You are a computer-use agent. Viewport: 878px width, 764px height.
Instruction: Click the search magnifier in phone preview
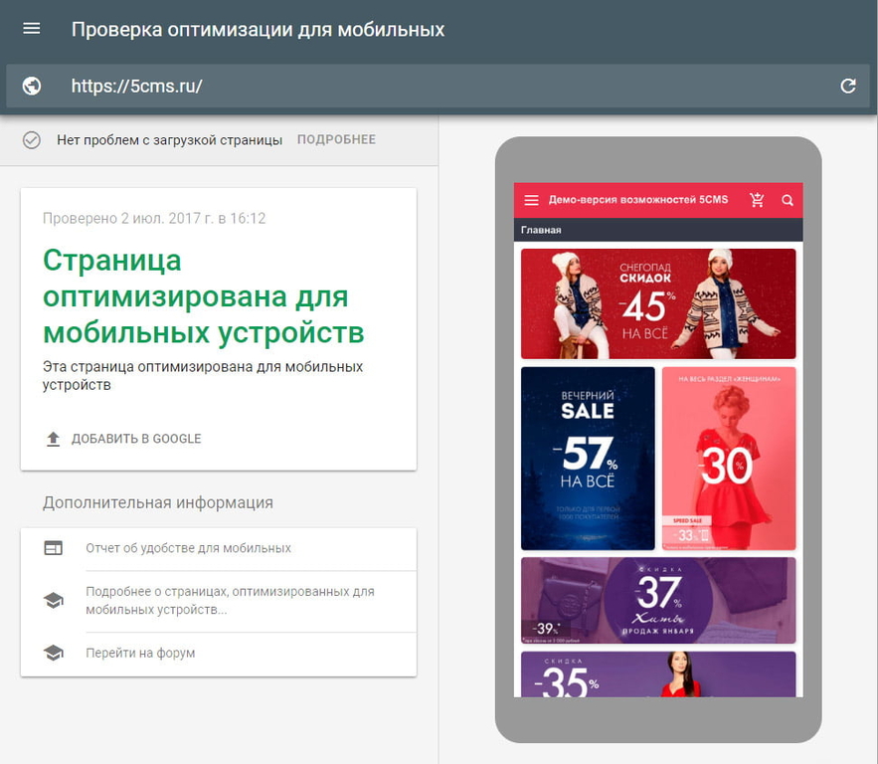click(x=788, y=200)
